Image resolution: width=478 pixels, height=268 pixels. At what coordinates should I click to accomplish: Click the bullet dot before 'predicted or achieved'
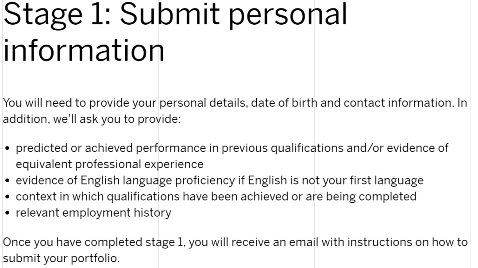pos(8,149)
